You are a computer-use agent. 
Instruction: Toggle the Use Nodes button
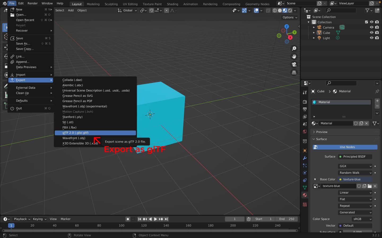point(345,147)
